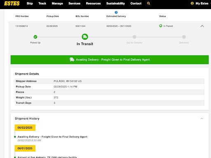Viewport: 211px width, 158px height.
Task: Click the 06/02/2025 history date tag
Action: tap(25, 128)
